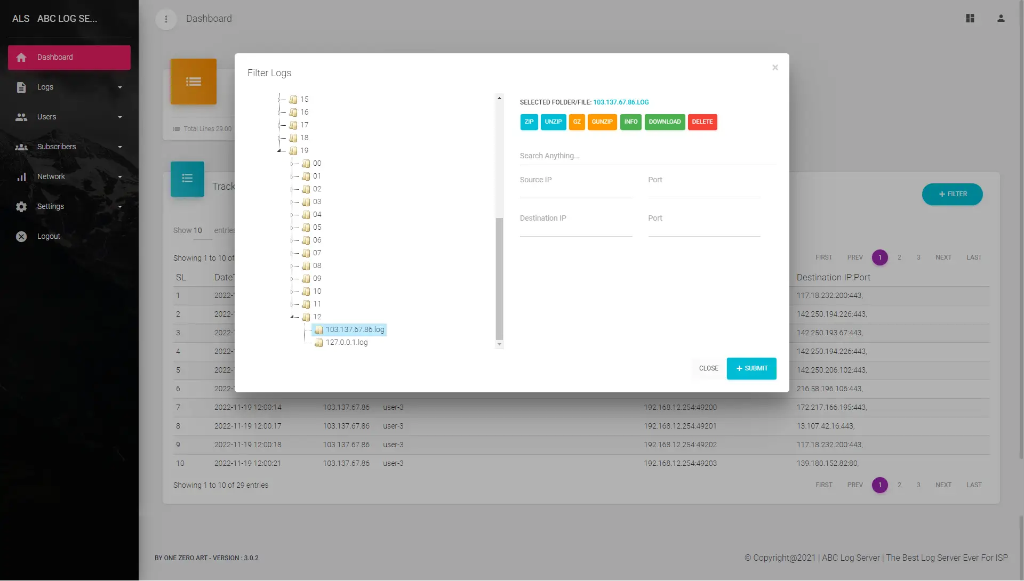Click the Subscribers group icon
Viewport: 1024px width, 581px height.
tap(21, 147)
